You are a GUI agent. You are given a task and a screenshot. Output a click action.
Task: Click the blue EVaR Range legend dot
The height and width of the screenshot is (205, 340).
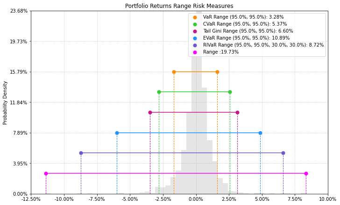(195, 39)
